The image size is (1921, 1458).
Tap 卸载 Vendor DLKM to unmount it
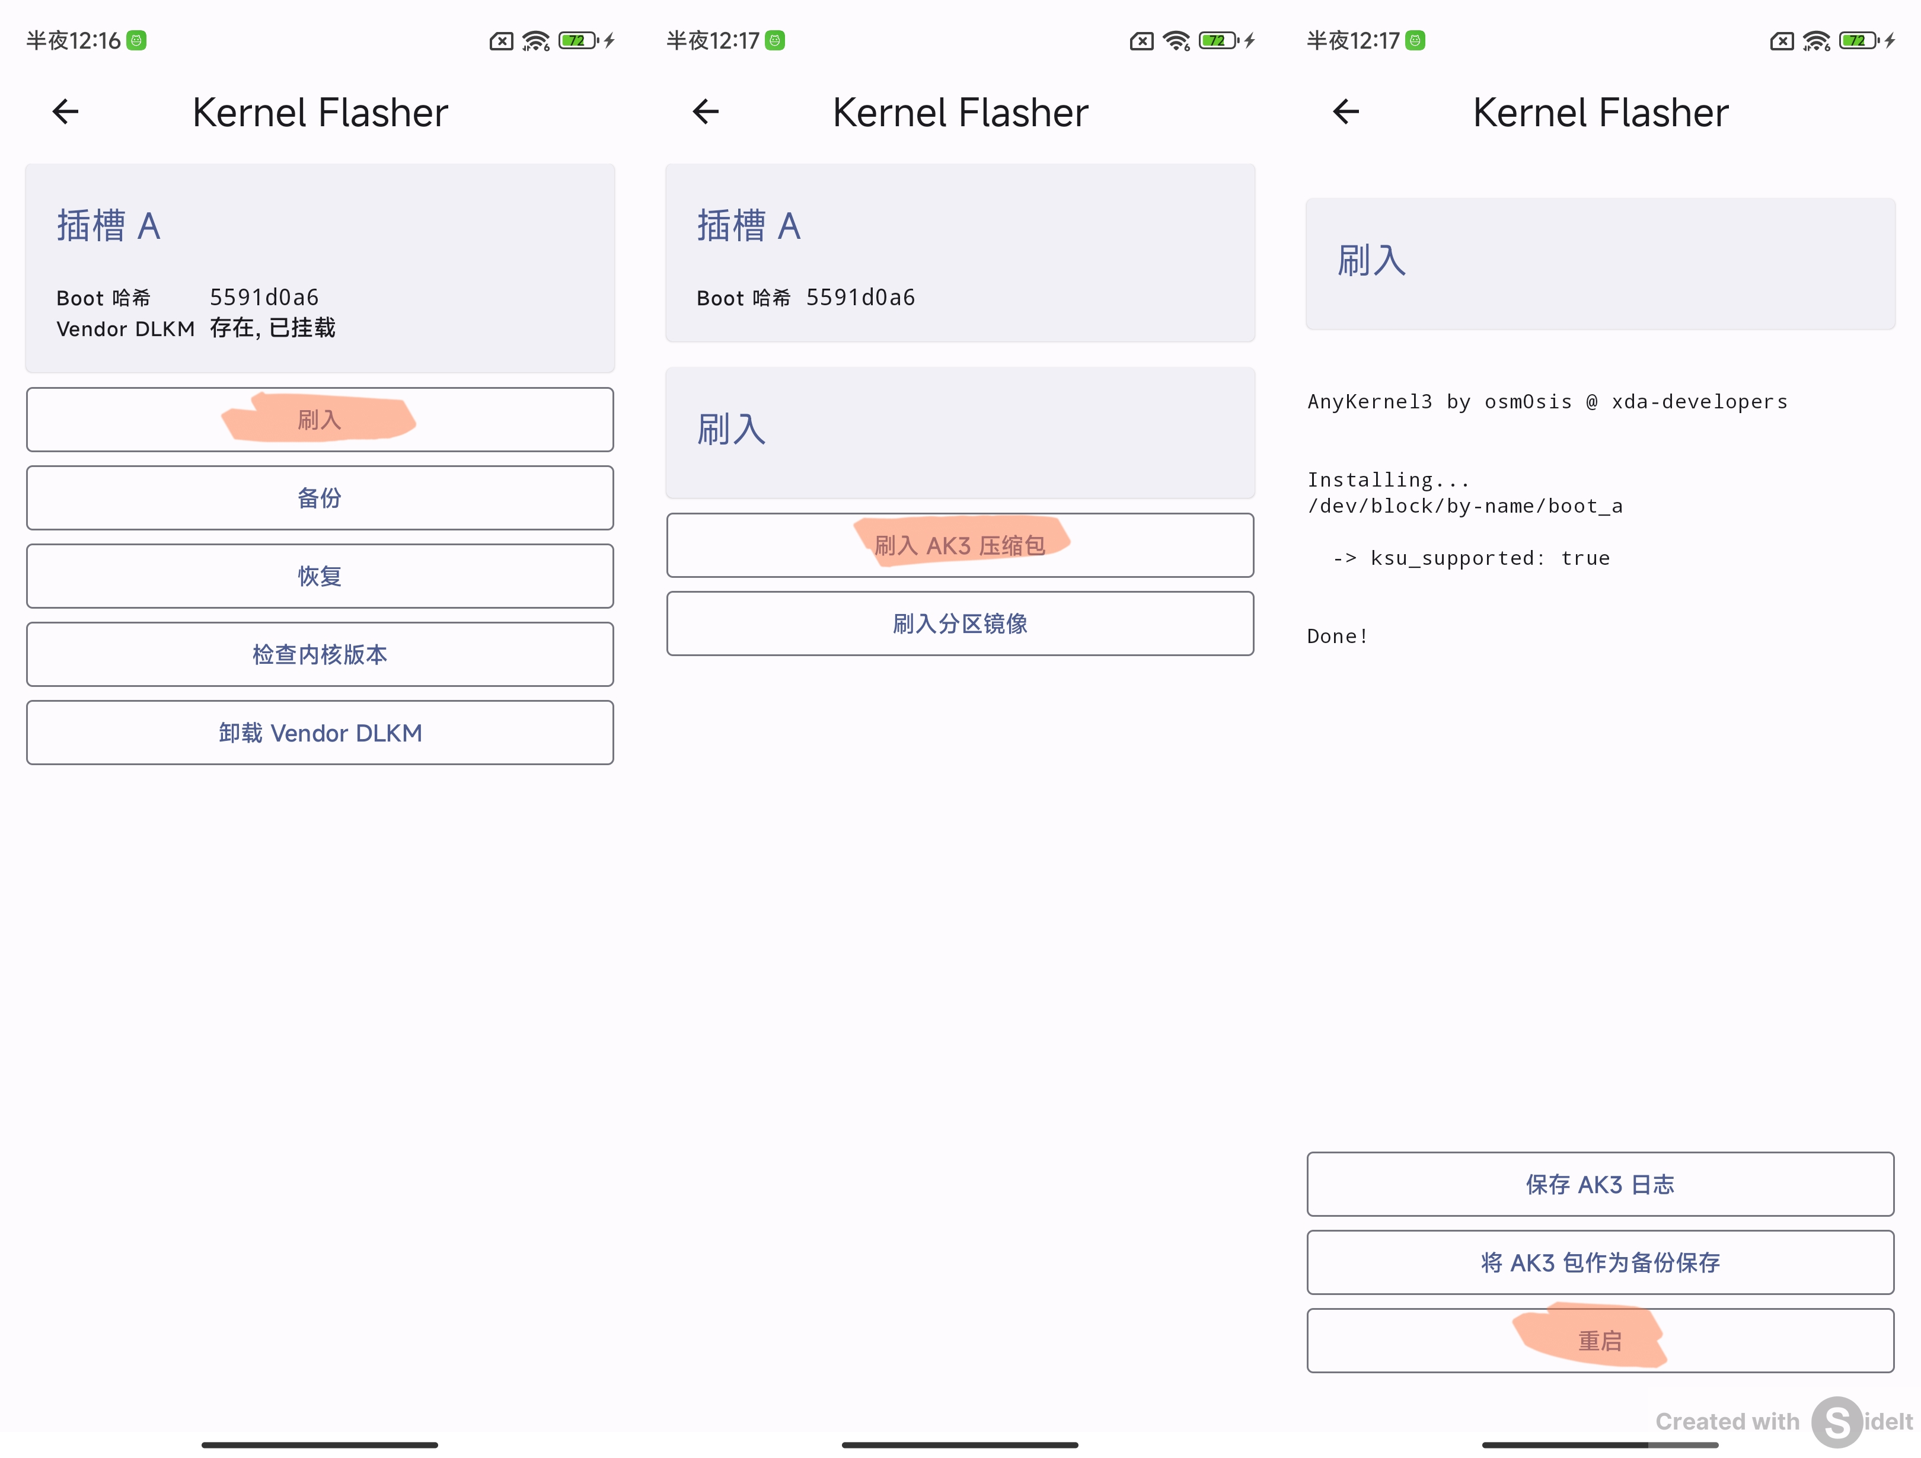320,732
